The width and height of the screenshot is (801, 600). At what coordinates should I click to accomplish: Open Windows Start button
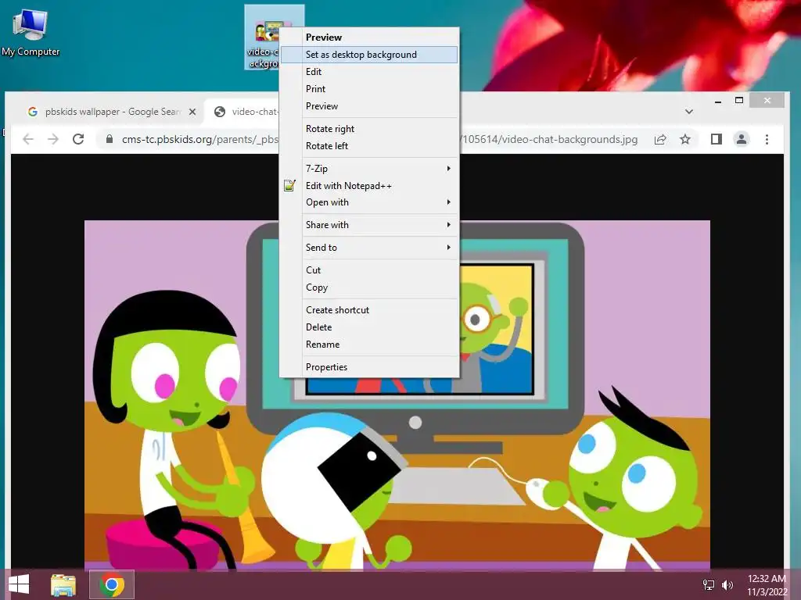(19, 584)
